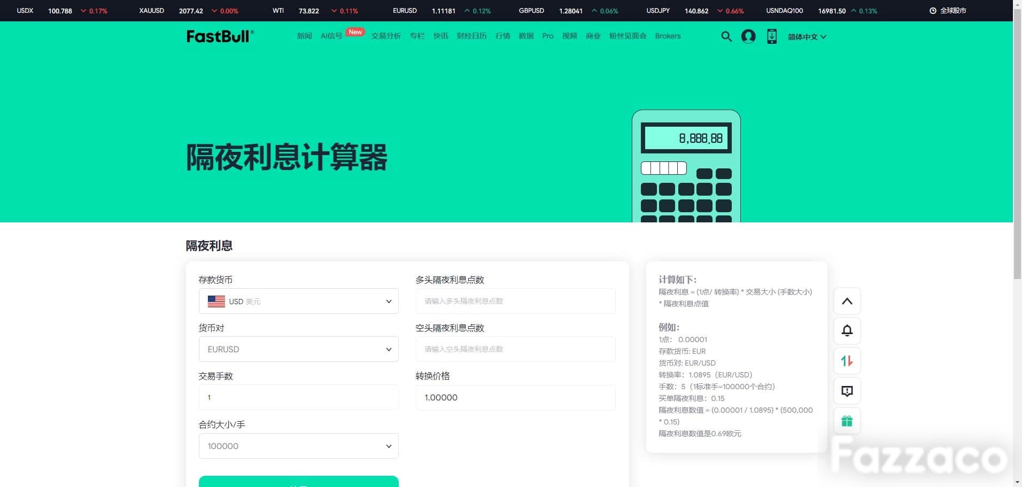Screen dimensions: 1022x487
Task: Click the green gift box icon
Action: 847,421
